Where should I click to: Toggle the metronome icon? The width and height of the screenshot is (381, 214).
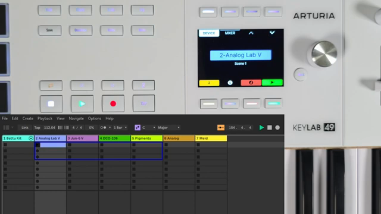(x=103, y=128)
